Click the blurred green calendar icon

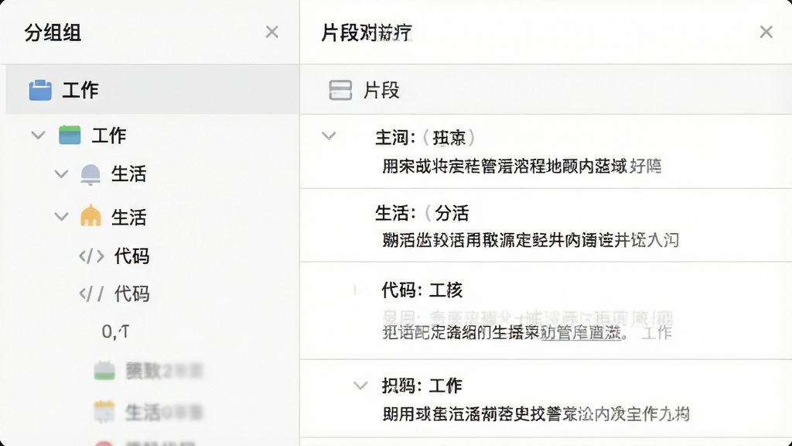[x=104, y=371]
